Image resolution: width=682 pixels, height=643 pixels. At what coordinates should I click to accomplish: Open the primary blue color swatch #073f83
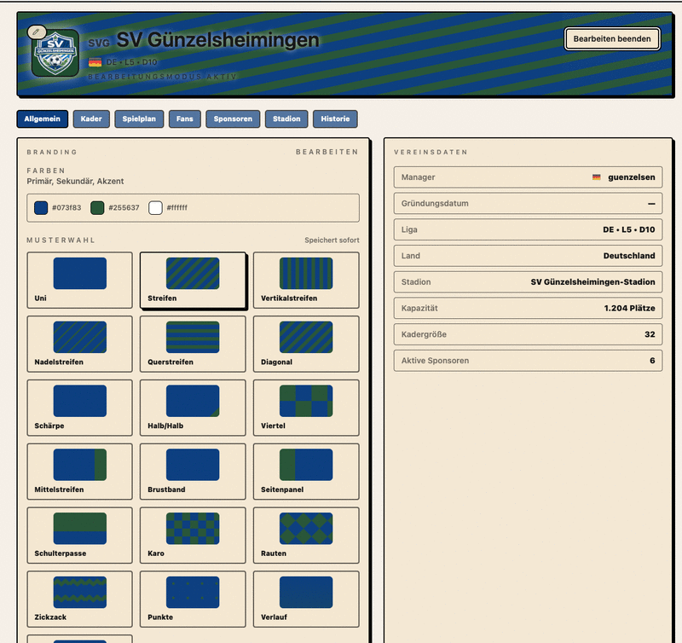pyautogui.click(x=41, y=208)
